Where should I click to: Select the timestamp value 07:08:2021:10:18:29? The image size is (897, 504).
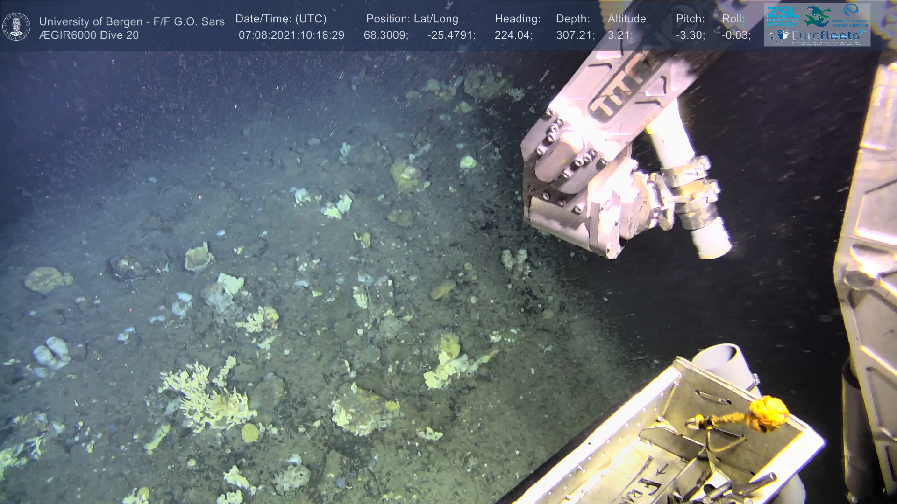point(291,35)
